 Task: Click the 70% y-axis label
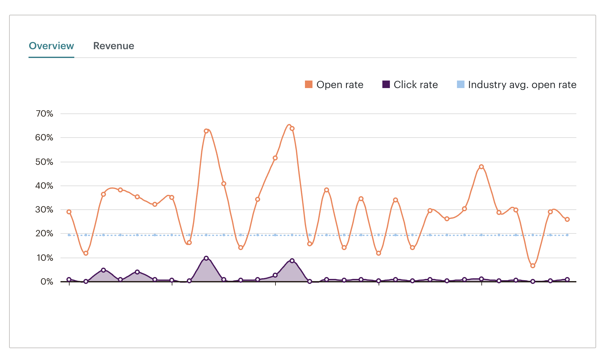(x=45, y=114)
